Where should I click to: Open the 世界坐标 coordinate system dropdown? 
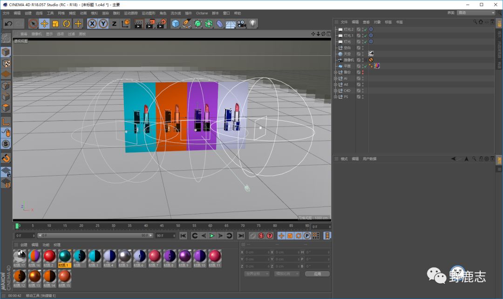click(257, 274)
